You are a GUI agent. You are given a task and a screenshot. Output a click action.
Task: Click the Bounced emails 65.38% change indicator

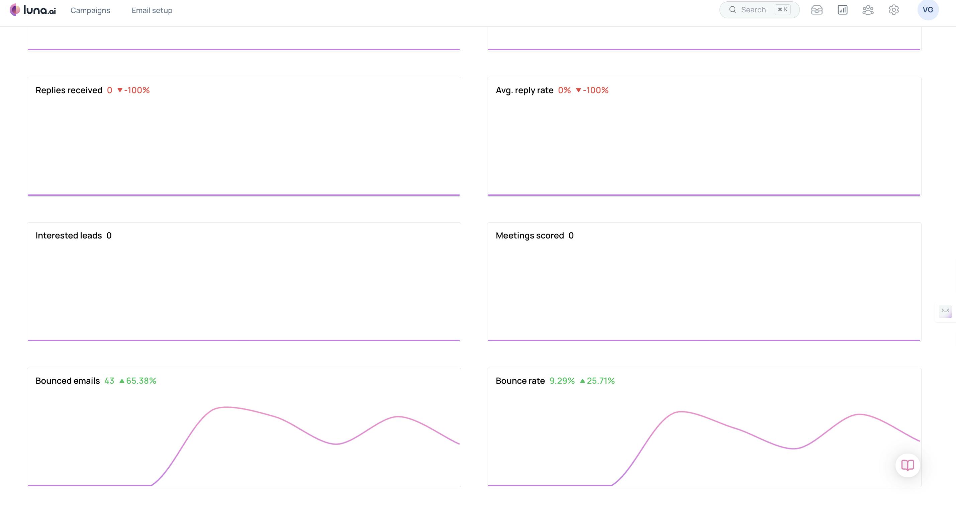(138, 381)
